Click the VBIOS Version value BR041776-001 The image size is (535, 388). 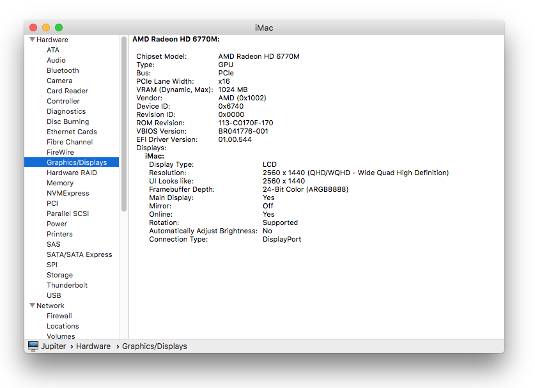244,131
